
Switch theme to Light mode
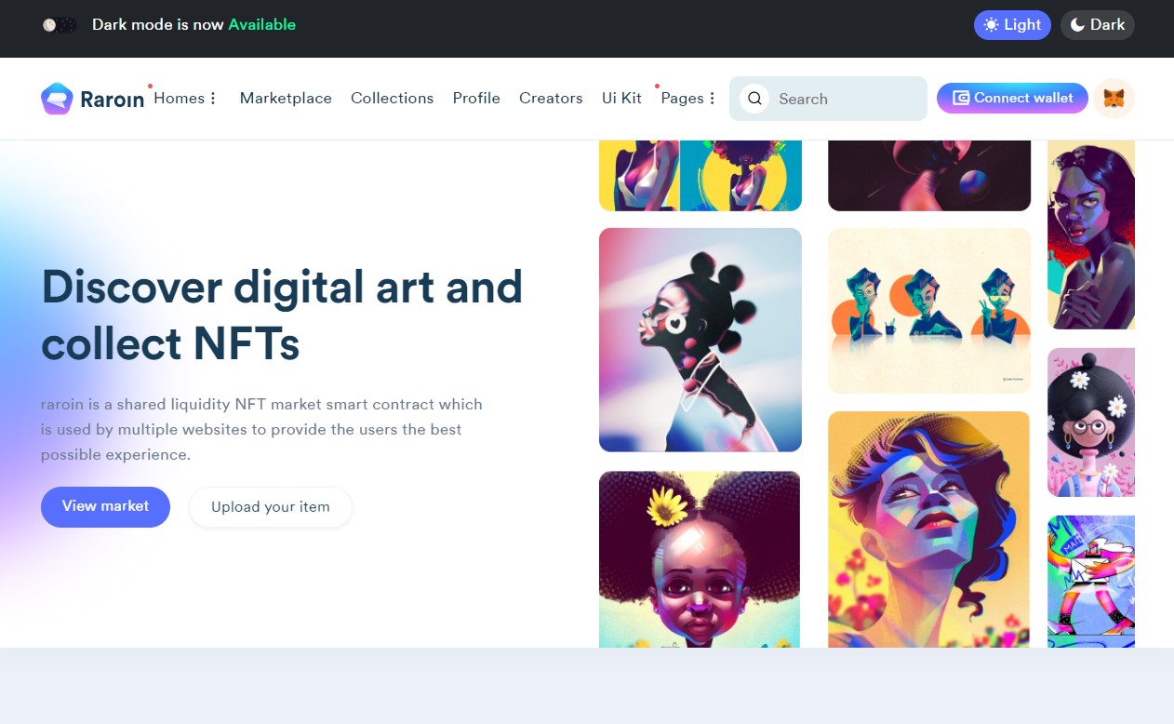(x=1012, y=25)
